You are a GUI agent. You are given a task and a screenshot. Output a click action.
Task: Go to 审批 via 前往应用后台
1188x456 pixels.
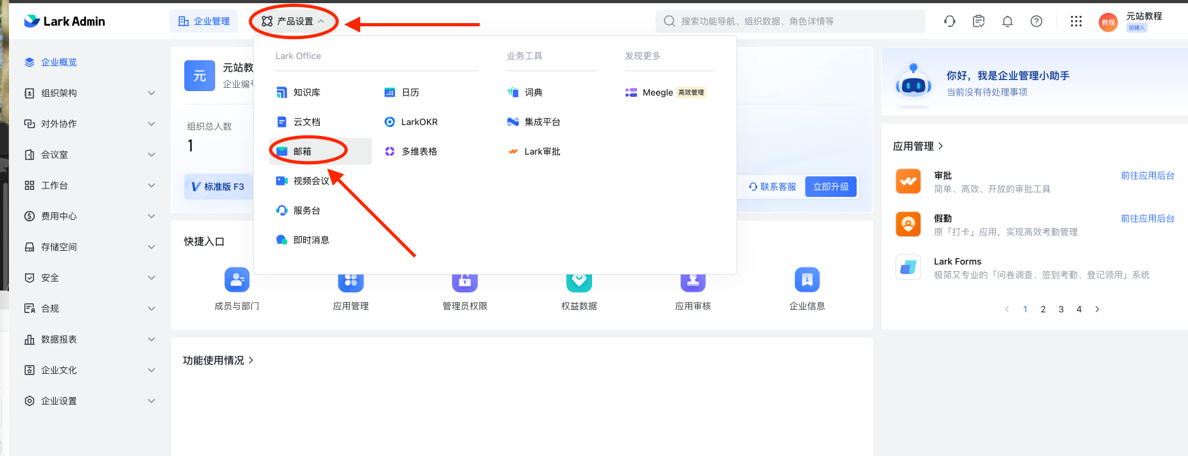(1148, 176)
